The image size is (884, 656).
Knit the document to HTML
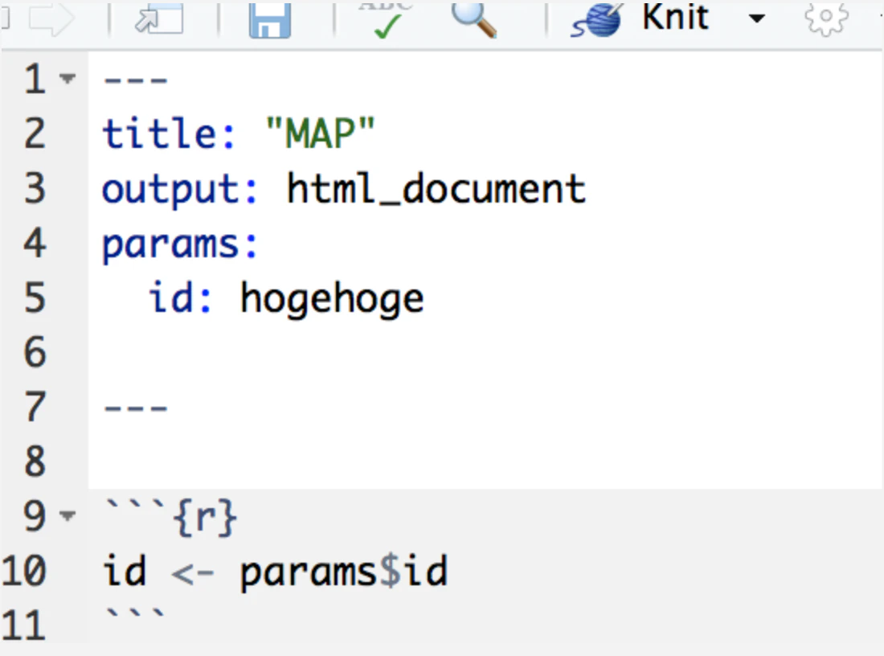[x=675, y=18]
